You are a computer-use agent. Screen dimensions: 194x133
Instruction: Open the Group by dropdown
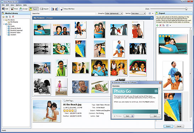point(114,13)
